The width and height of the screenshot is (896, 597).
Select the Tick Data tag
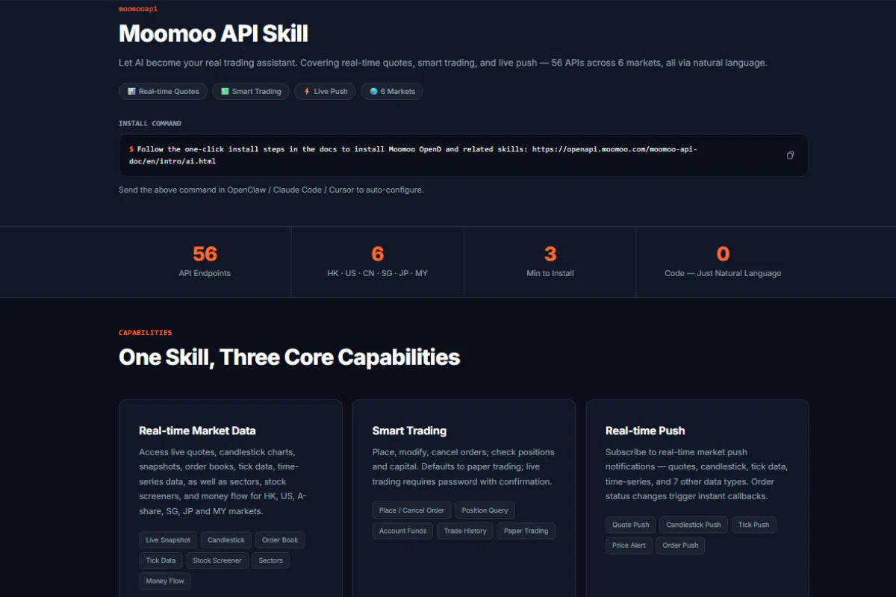(x=161, y=560)
